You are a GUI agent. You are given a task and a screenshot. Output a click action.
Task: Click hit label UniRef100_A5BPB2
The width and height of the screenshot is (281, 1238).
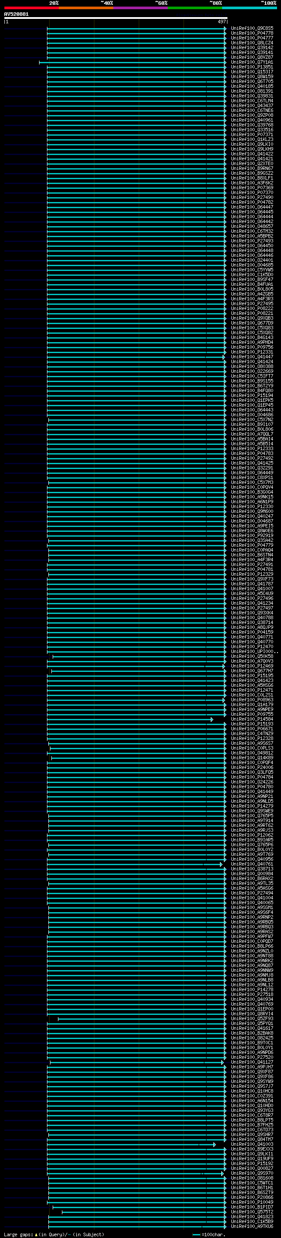252,236
